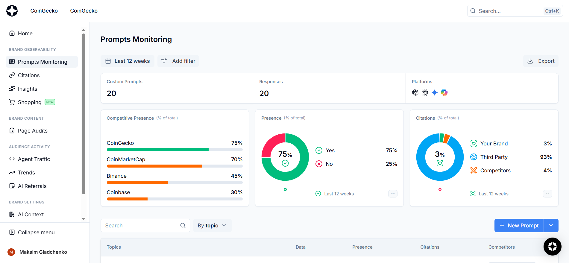Click the dash button in the Citations card
Viewport: 569px width, 263px height.
click(x=547, y=194)
